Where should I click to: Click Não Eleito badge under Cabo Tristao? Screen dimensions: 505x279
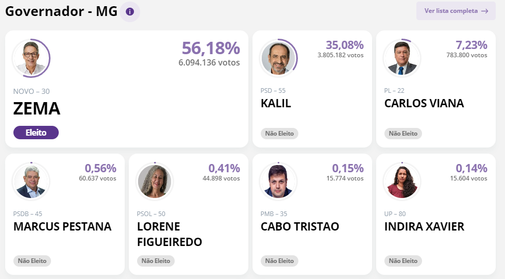(279, 261)
